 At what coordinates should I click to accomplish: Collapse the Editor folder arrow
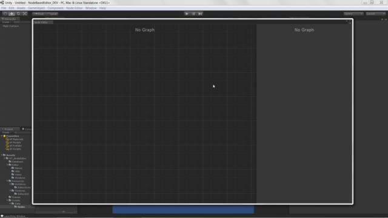pyautogui.click(x=7, y=165)
